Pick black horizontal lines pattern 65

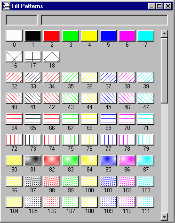click(33, 119)
